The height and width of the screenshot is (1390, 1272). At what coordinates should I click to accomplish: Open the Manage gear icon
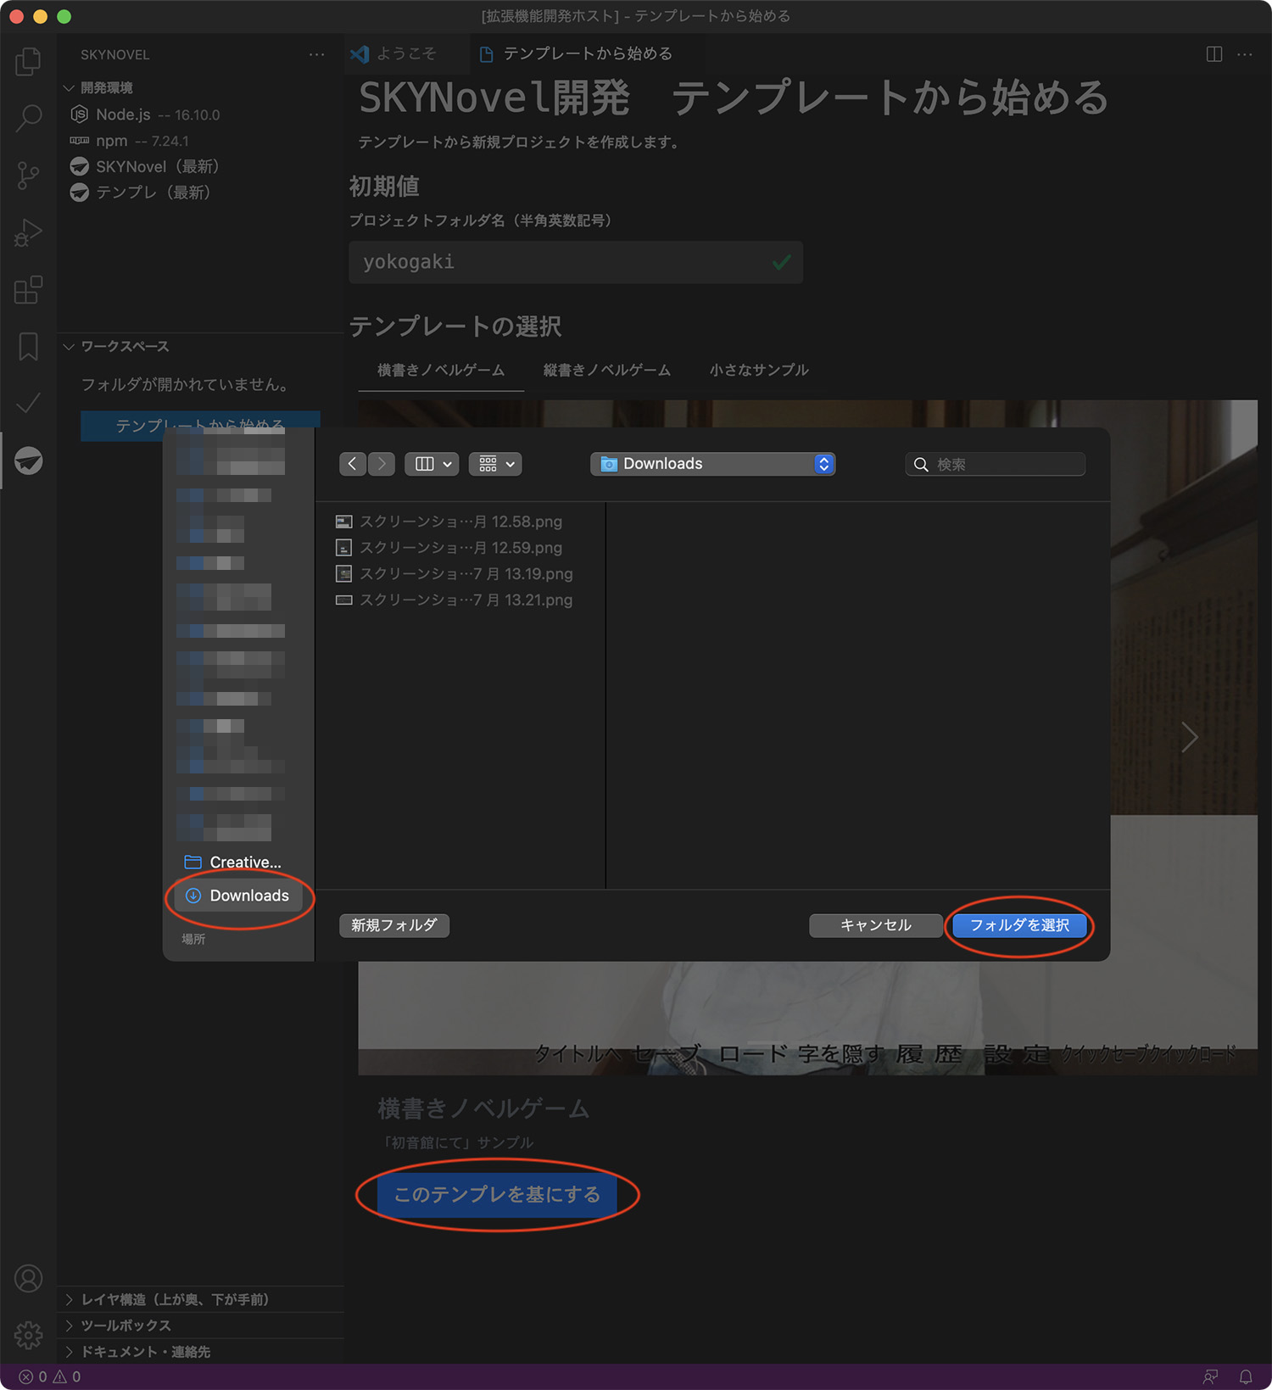coord(28,1335)
